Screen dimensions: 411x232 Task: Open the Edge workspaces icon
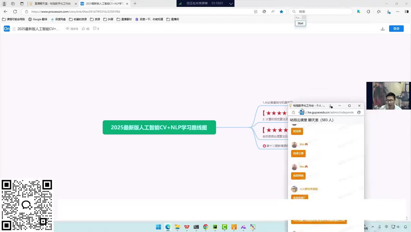[13, 4]
